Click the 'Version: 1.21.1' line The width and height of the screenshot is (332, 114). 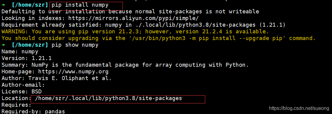[26, 58]
